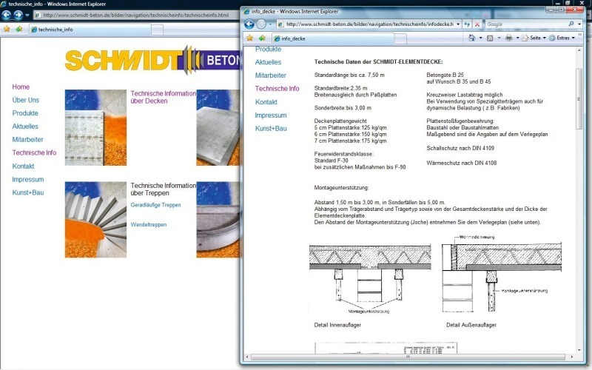
Task: Click Add to Favorites icon in info_decke
Action: pos(262,38)
